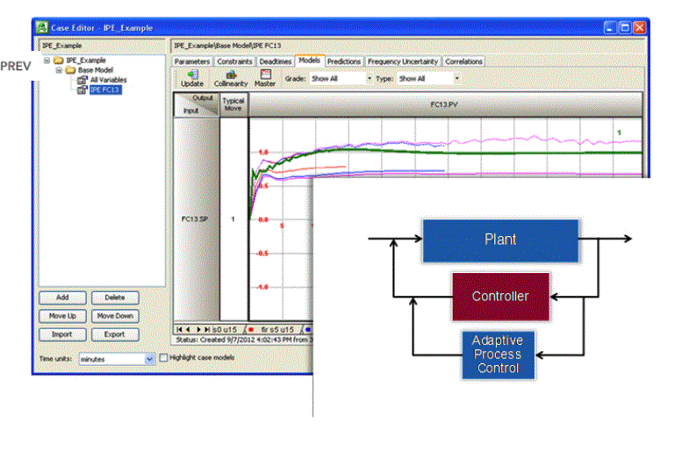Open the Grade dropdown
The image size is (675, 452).
(x=369, y=78)
